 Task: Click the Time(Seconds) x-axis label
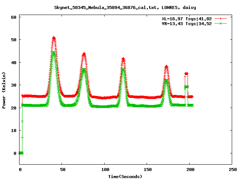click(x=125, y=177)
